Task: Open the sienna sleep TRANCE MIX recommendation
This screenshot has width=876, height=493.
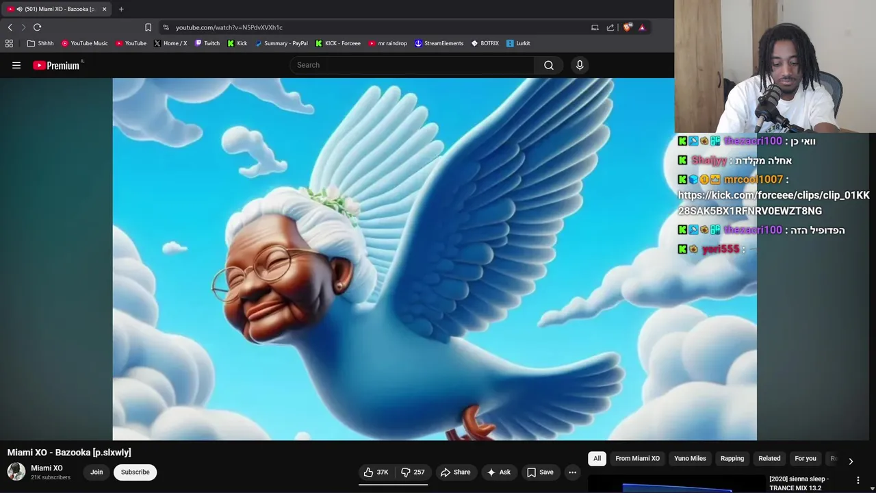Action: pos(799,483)
